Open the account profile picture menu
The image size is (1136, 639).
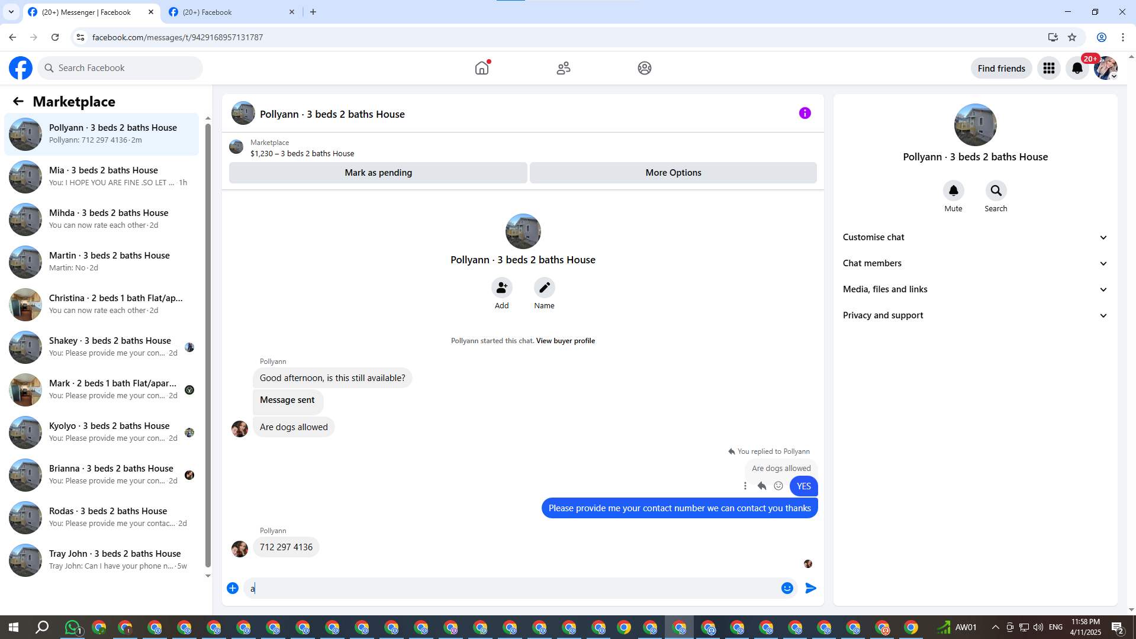[1106, 68]
